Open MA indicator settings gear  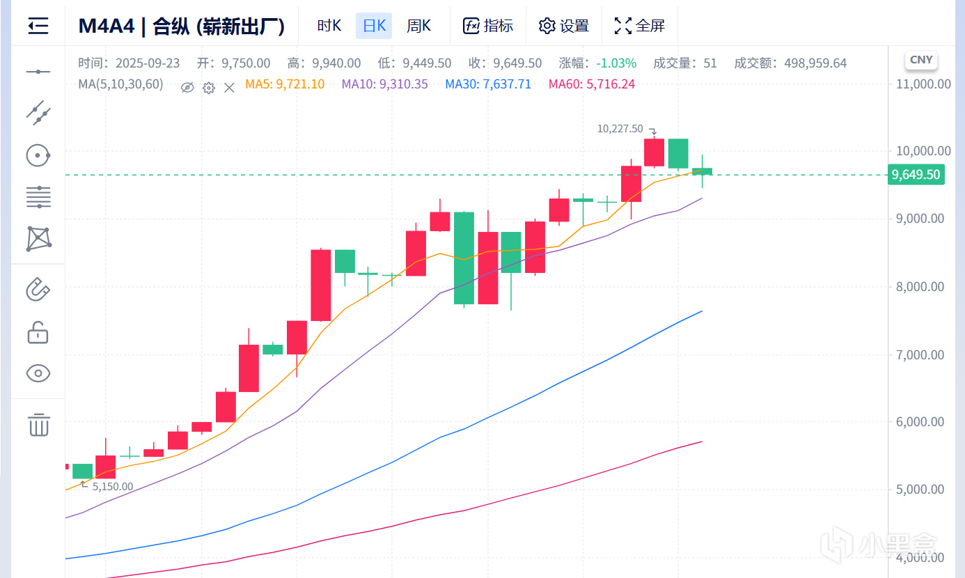tap(208, 88)
